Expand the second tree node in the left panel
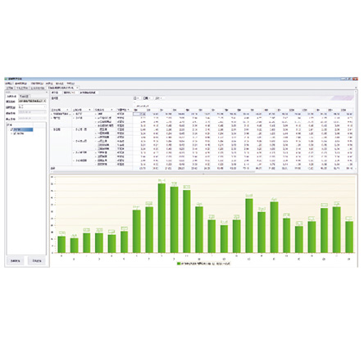The width and height of the screenshot is (364, 357). tap(11, 133)
